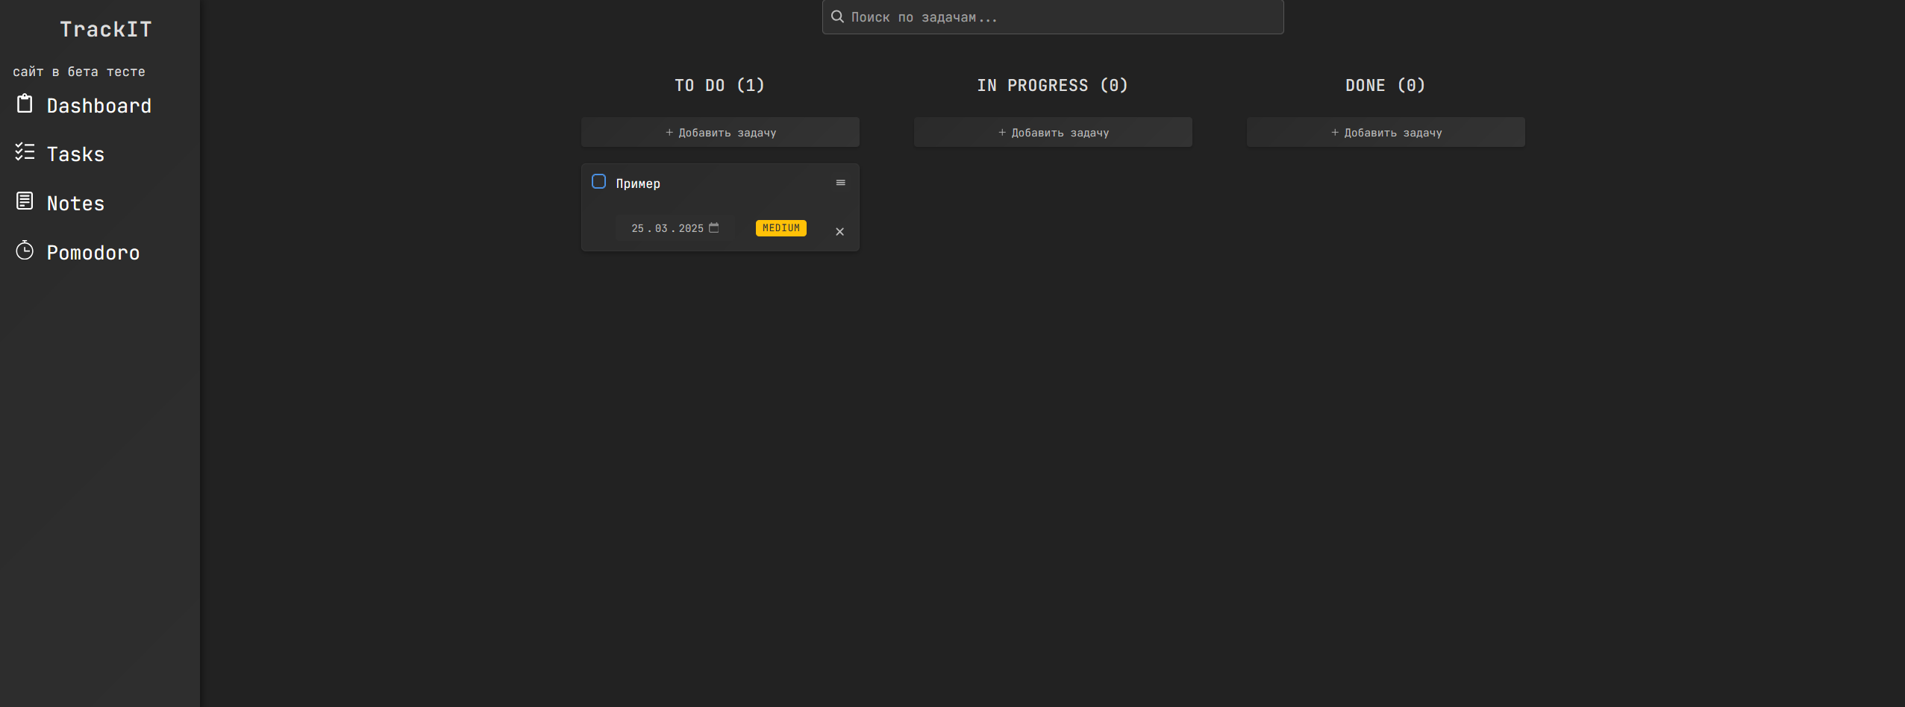This screenshot has width=1905, height=707.
Task: Click the plus icon in the TO DO column
Action: click(669, 132)
